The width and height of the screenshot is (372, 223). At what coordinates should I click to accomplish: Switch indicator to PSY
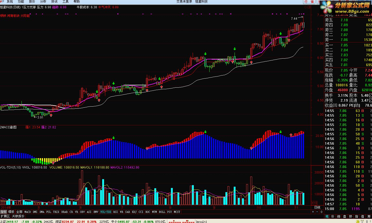[169, 212]
